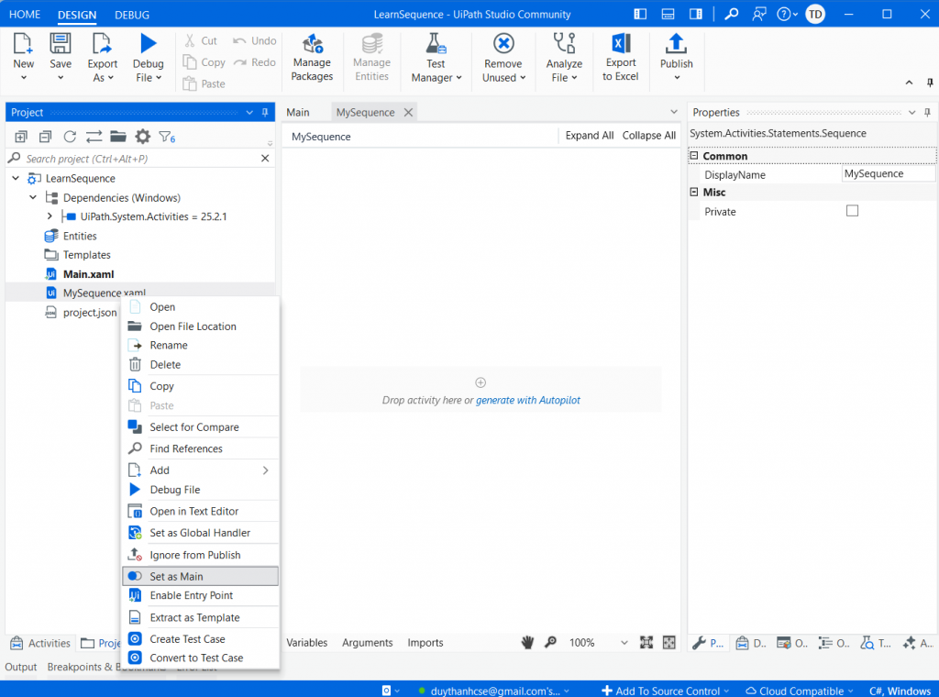
Task: Select the pan hand tool
Action: tap(527, 643)
